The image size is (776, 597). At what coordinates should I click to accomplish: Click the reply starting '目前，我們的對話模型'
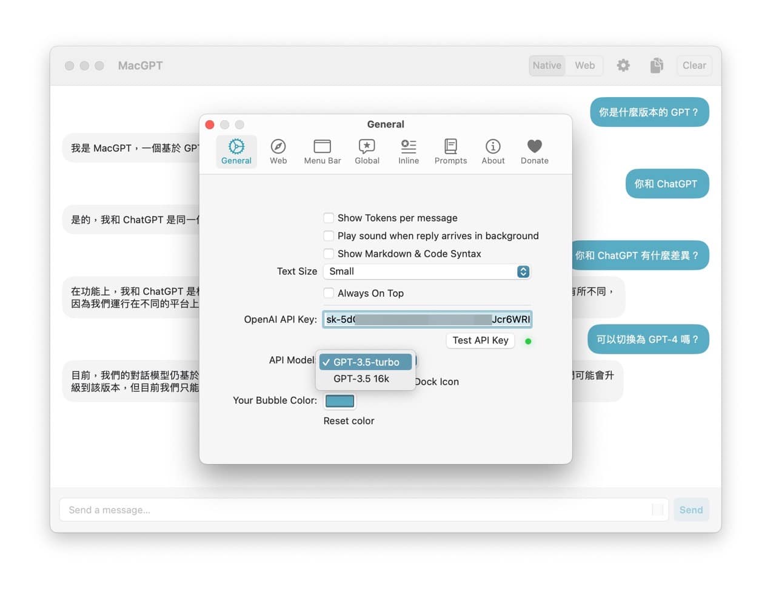131,381
